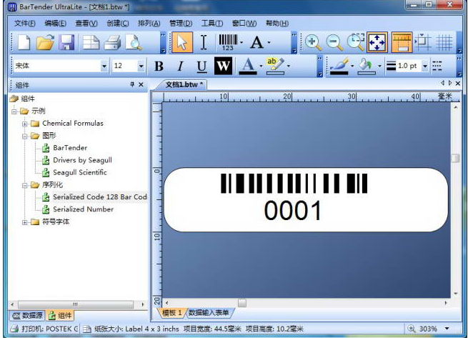Collapse the 图形 folder node
468x338 pixels.
coord(25,136)
